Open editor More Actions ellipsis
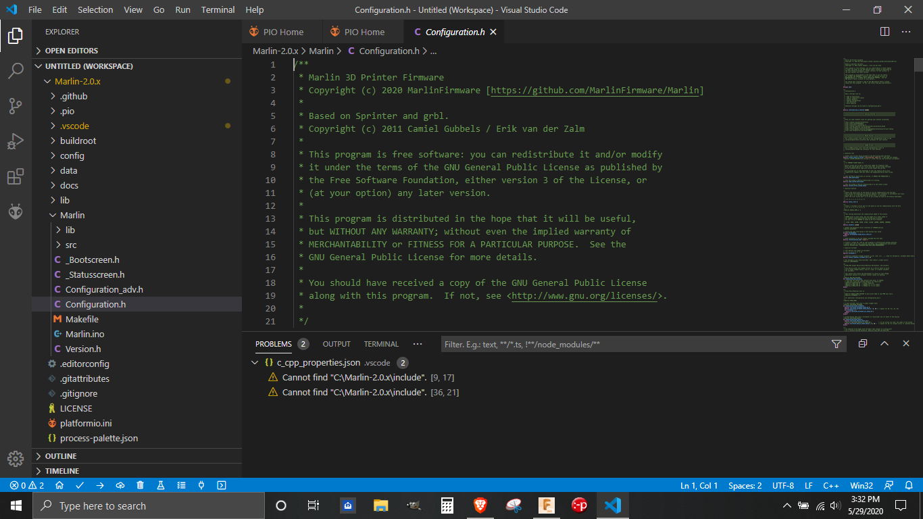The image size is (923, 519). point(905,32)
